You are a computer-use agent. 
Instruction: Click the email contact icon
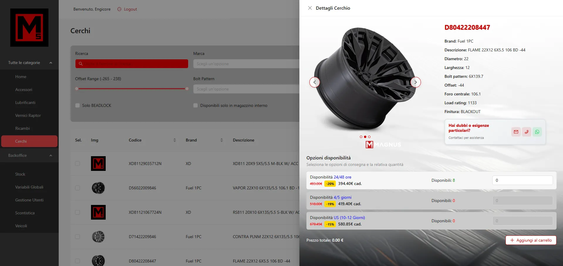(516, 132)
